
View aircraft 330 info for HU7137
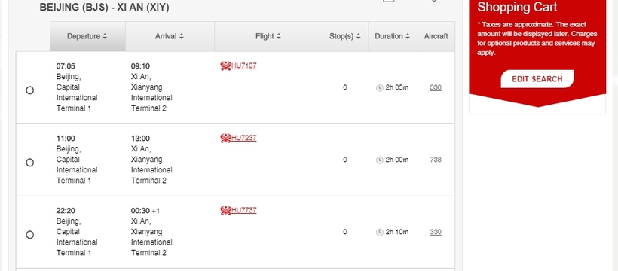[436, 88]
